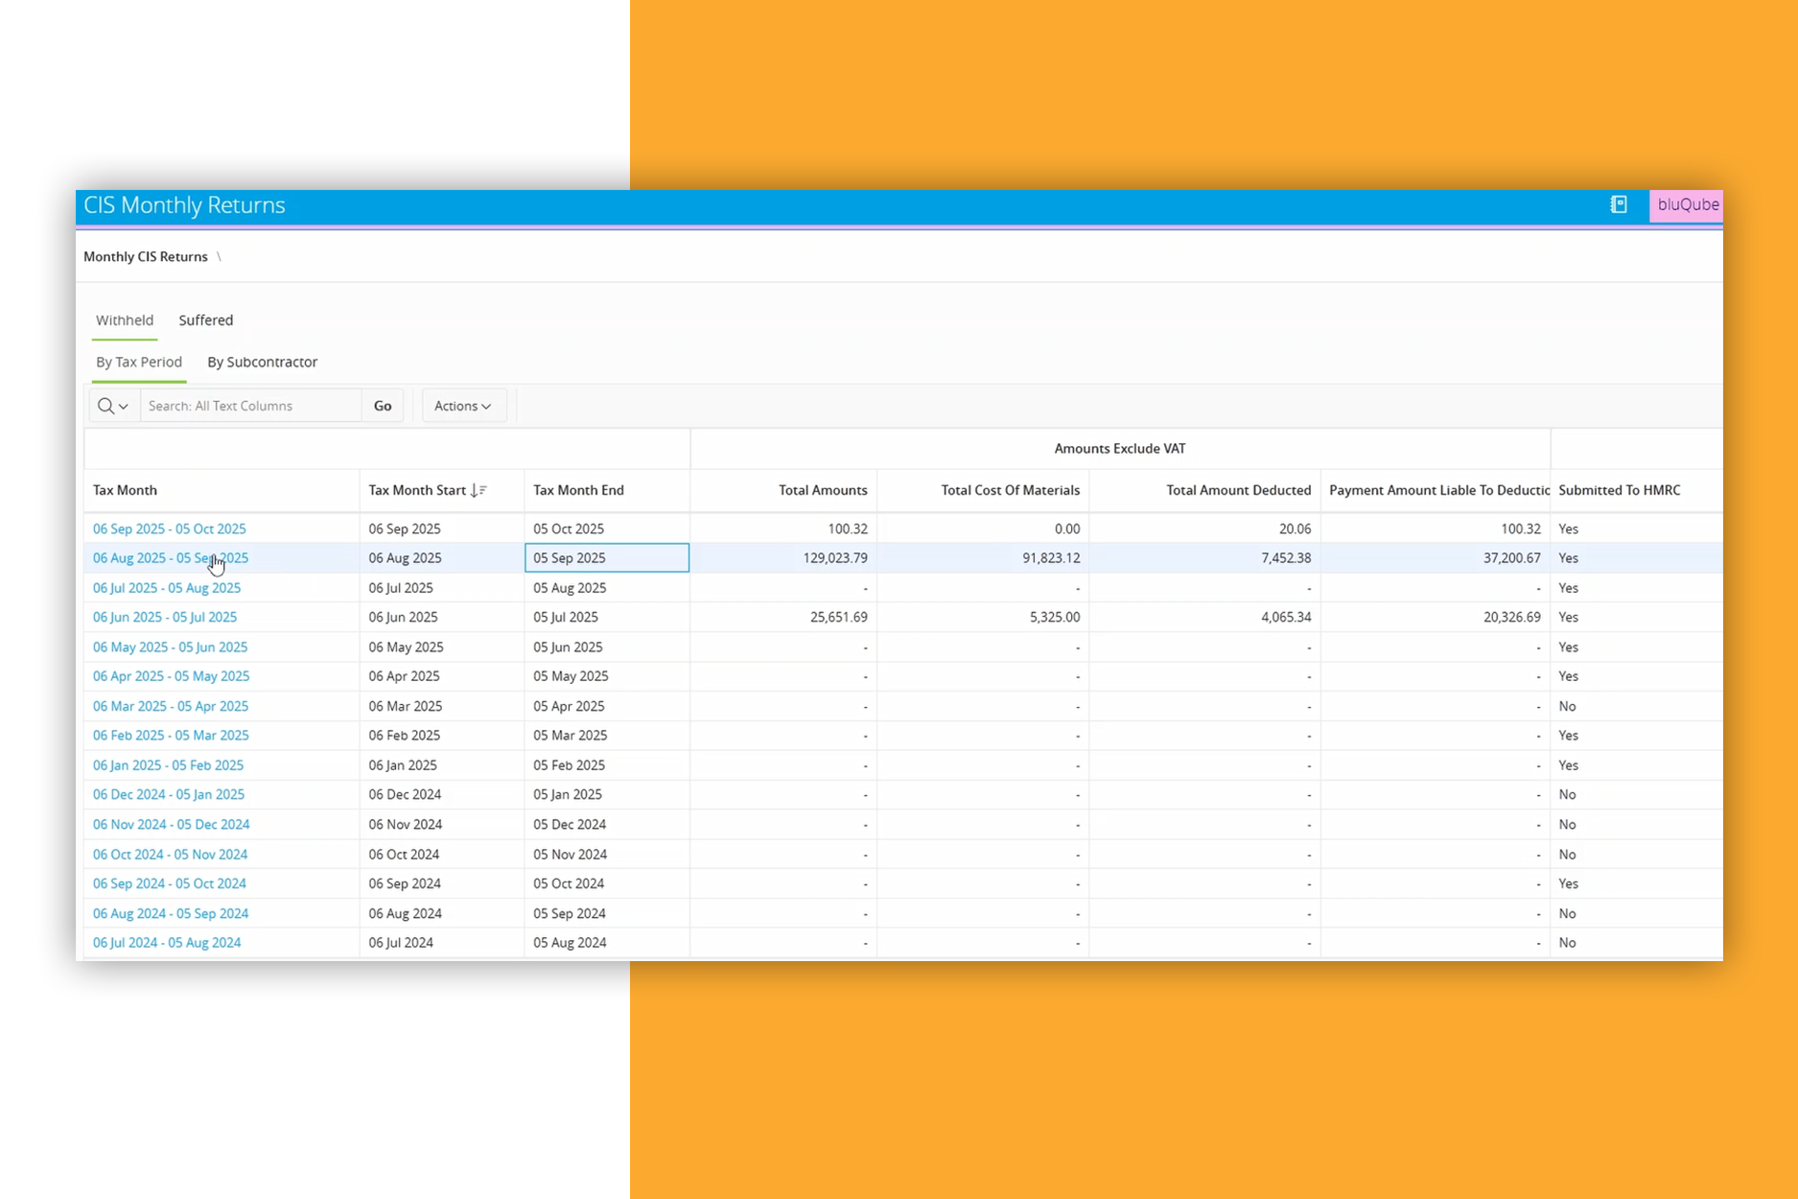
Task: Open the 06 Dec 2024 - 05 Jan 2025 return
Action: pyautogui.click(x=169, y=794)
